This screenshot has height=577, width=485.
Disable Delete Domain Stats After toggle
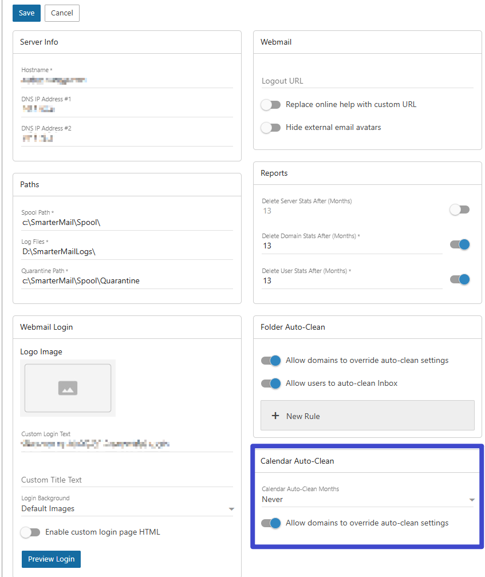click(x=459, y=244)
